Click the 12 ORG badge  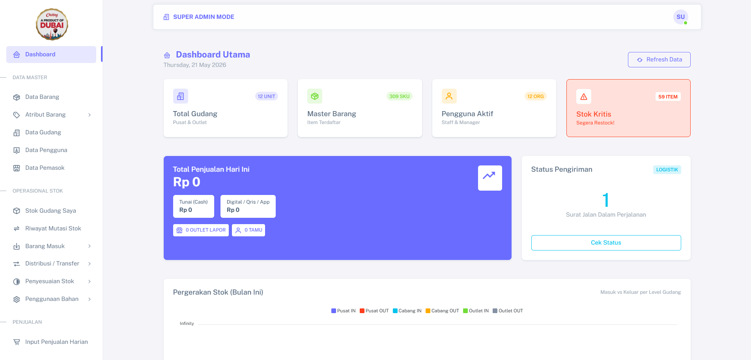click(x=536, y=96)
